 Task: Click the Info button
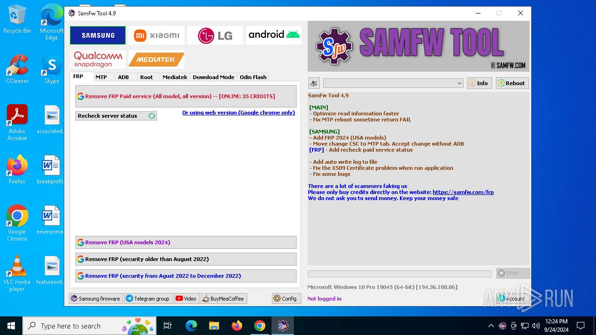pyautogui.click(x=479, y=83)
